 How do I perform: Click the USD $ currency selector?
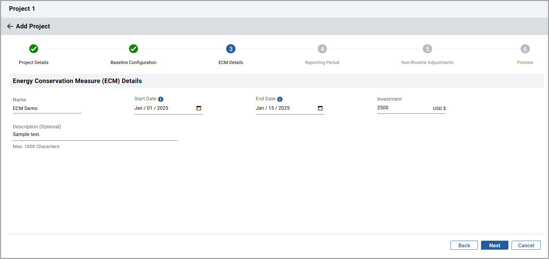(x=439, y=108)
